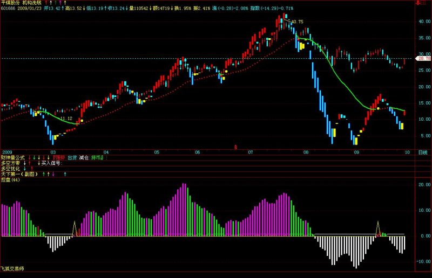432x278 pixels.
Task: Click the 03 month marker on the time axis
Action: (x=53, y=152)
